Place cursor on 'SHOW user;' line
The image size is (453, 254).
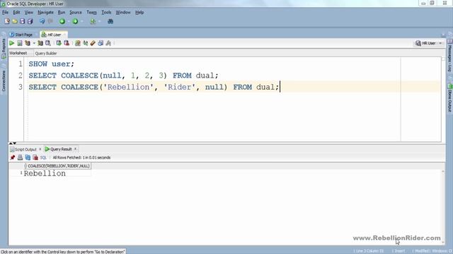point(52,64)
